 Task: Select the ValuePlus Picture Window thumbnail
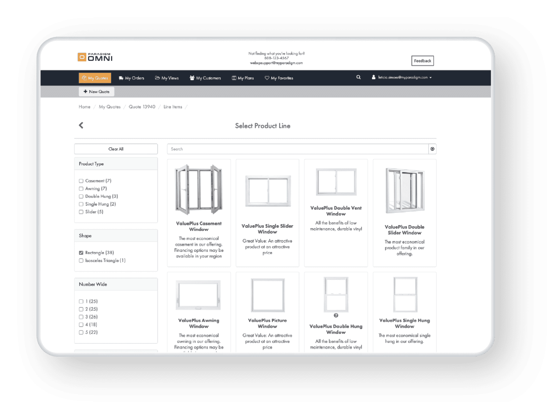pyautogui.click(x=267, y=295)
